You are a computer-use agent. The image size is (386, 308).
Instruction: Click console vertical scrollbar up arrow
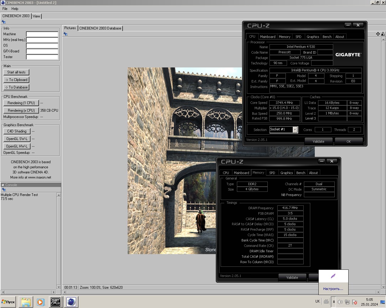coord(59,195)
